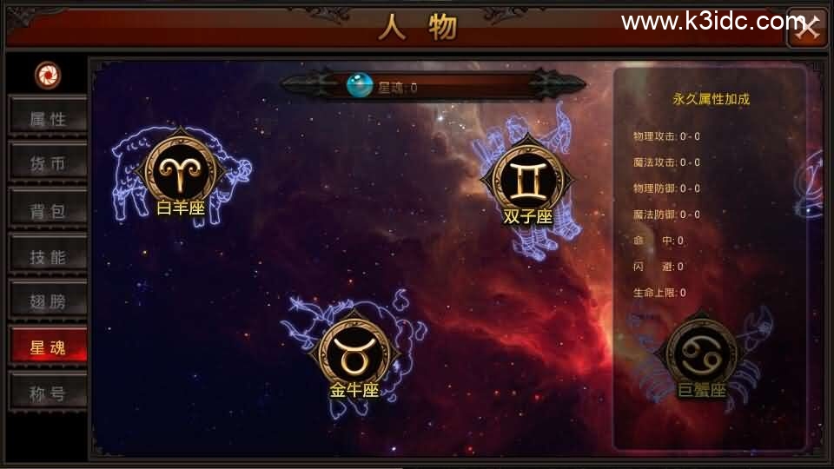Open the 属性 attributes tab
This screenshot has height=469, width=834.
coord(48,118)
